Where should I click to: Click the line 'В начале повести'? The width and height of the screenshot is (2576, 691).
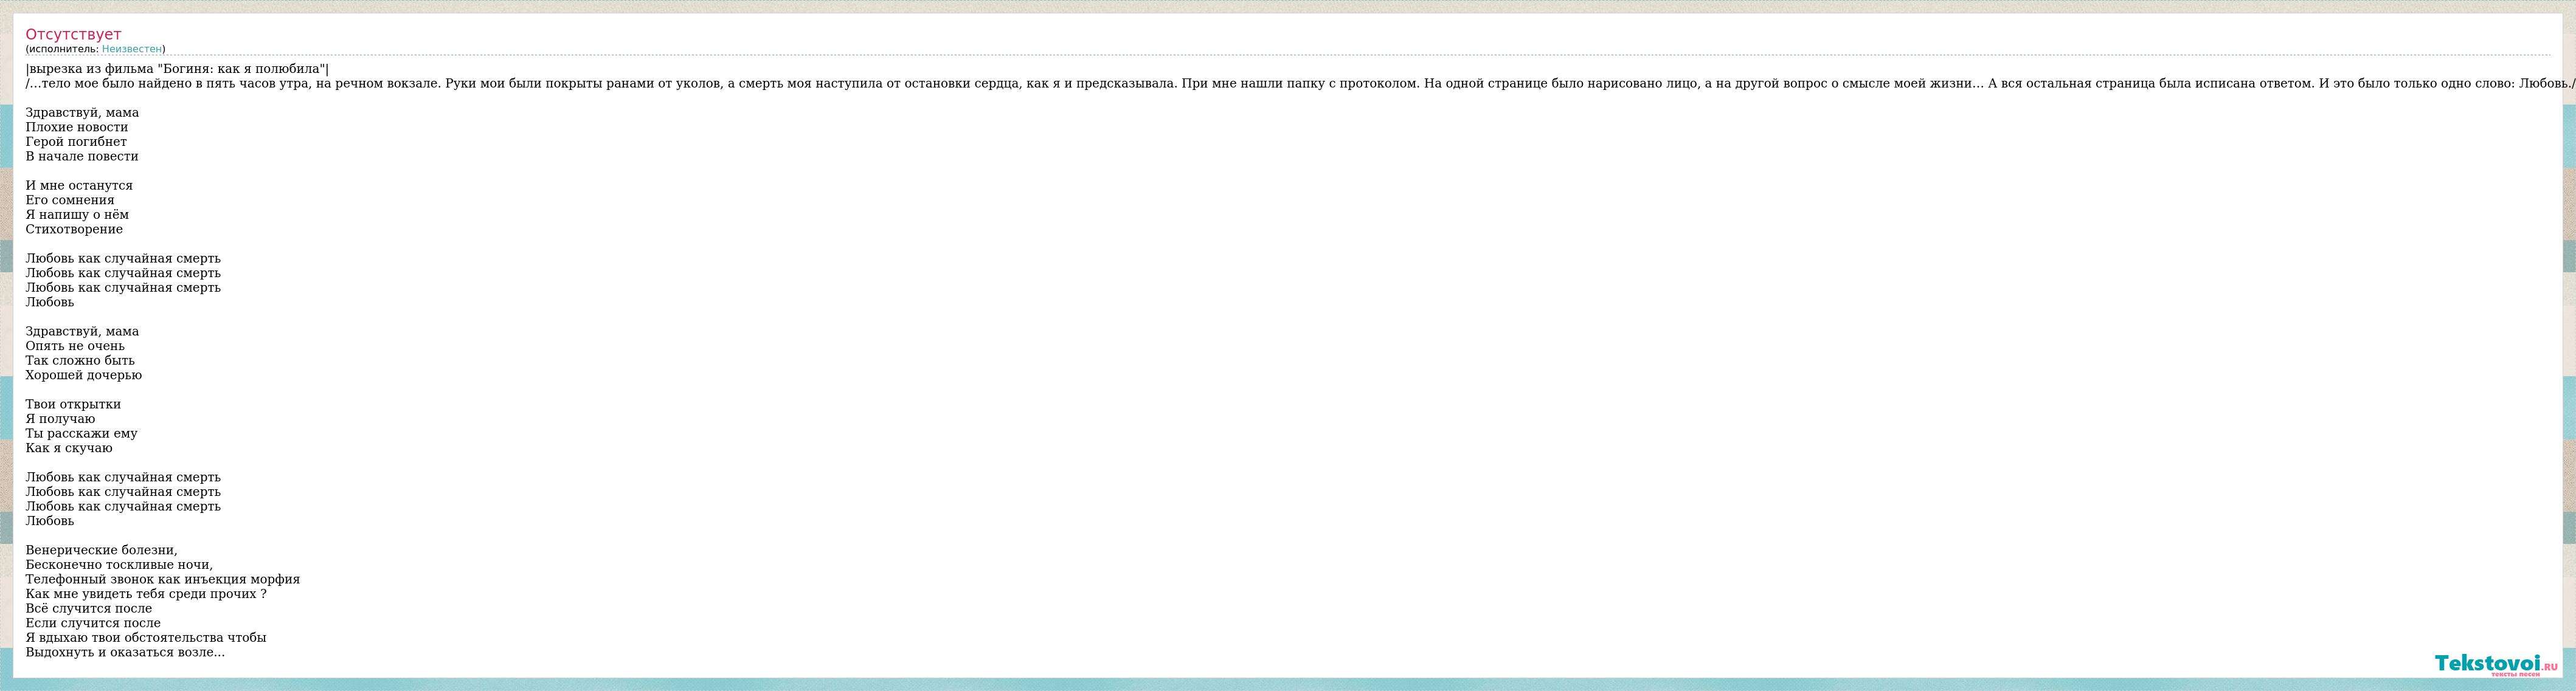(82, 156)
